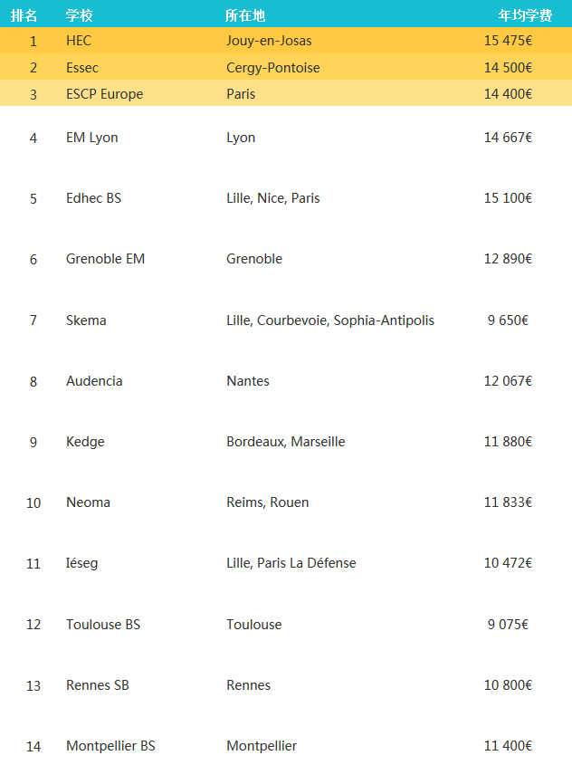This screenshot has width=572, height=765.
Task: Select the Edhec BS row name
Action: tap(93, 198)
